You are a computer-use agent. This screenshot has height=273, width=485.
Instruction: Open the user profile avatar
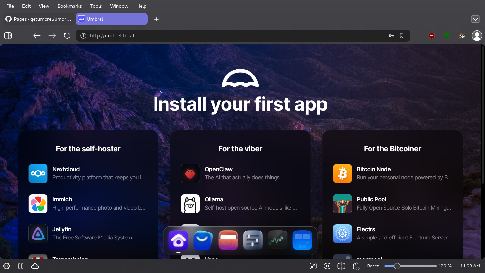point(477,35)
